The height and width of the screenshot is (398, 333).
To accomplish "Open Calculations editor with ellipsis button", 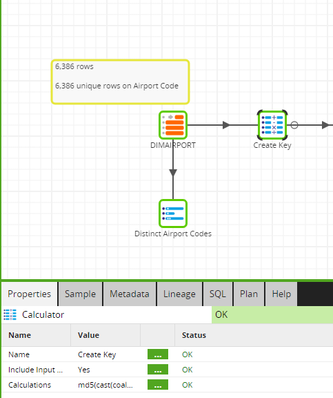I will [158, 385].
